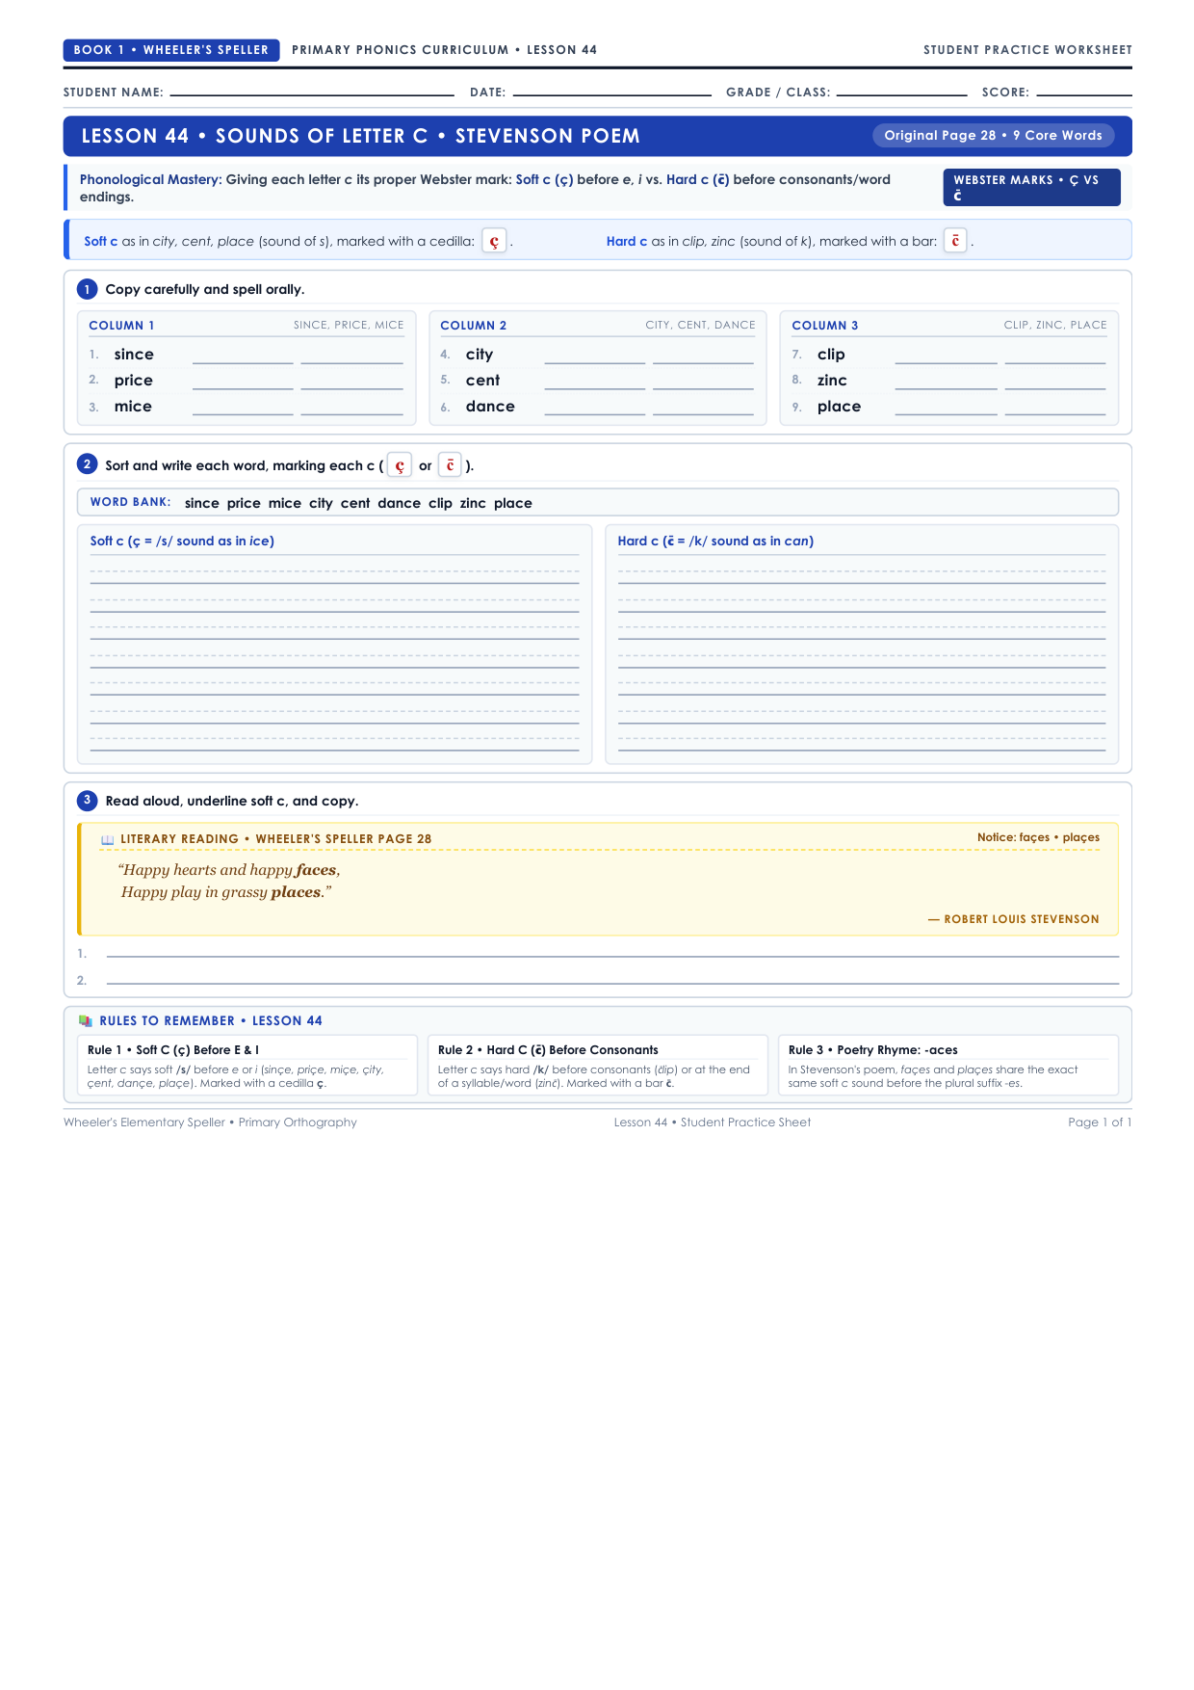
Task: Click the bold word 'places' in the poem
Action: click(x=296, y=892)
